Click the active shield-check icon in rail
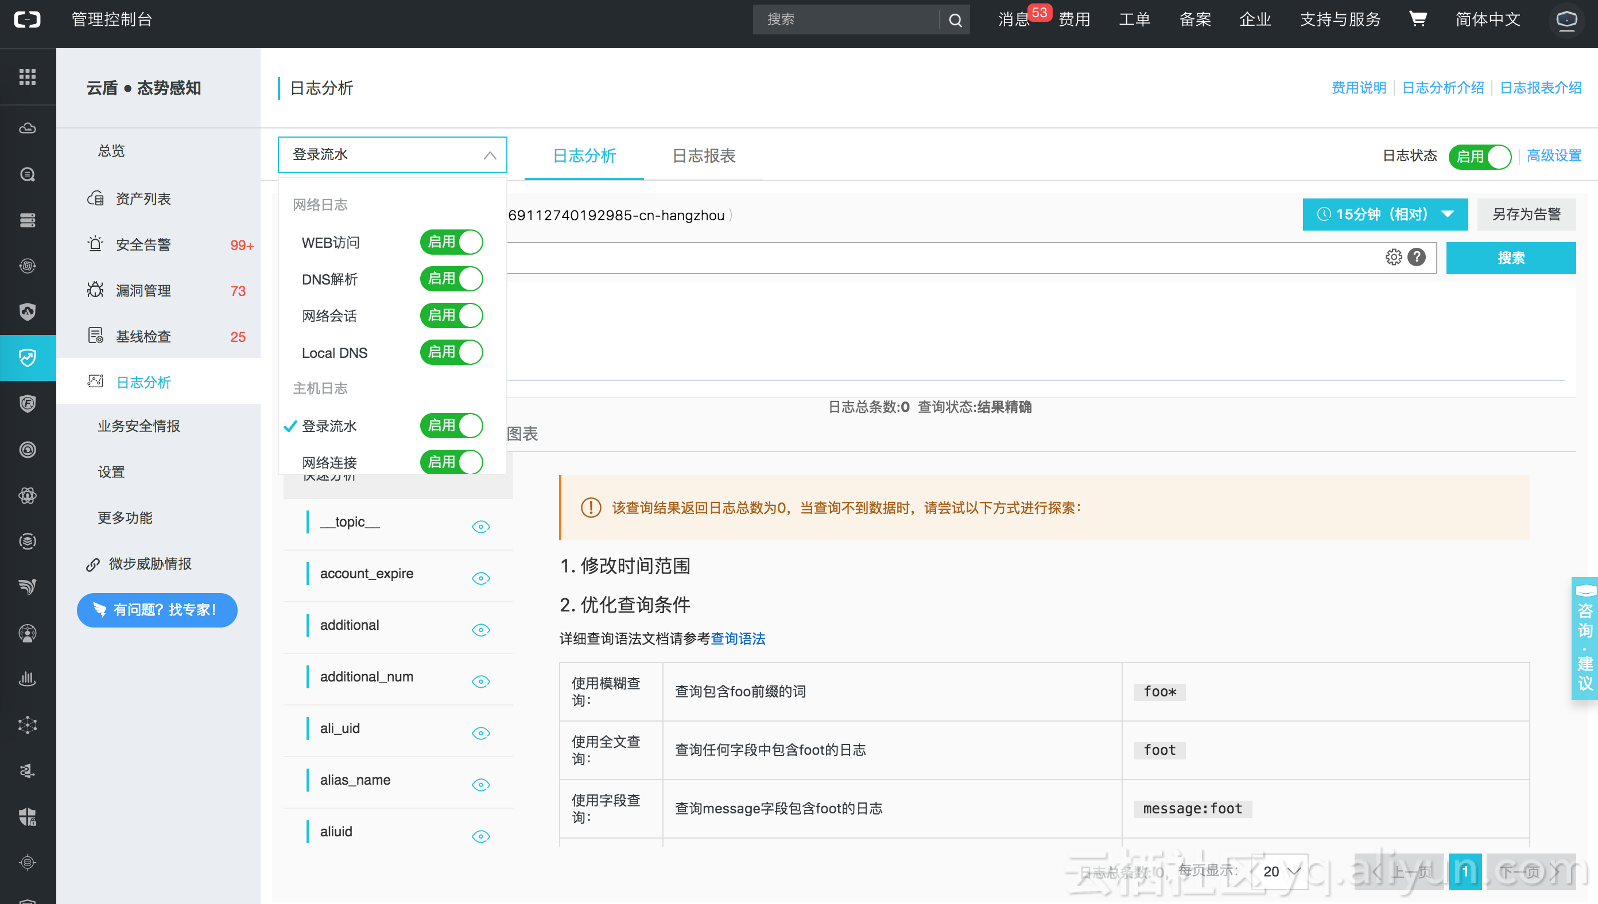 [28, 357]
